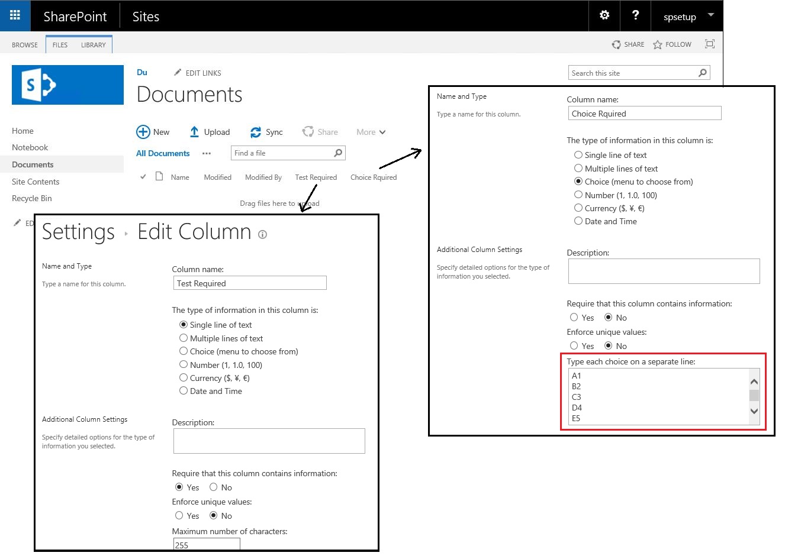The height and width of the screenshot is (559, 785).
Task: Open the All Documents ellipsis menu
Action: pos(207,153)
